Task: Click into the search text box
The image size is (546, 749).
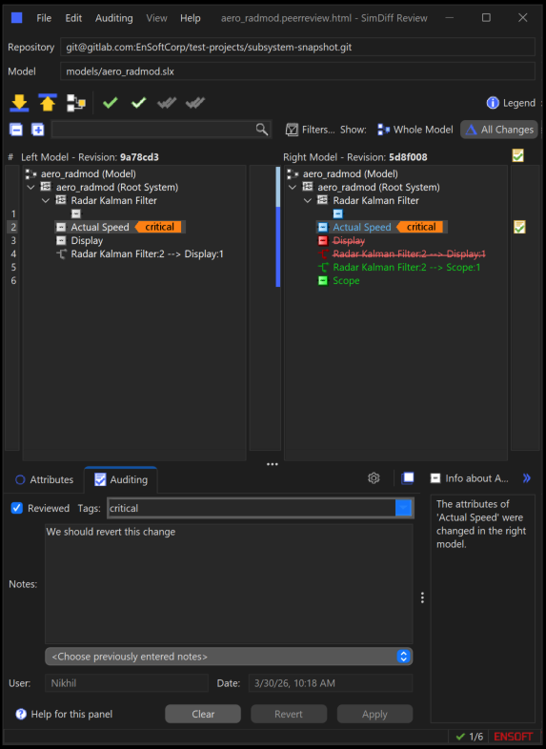Action: coord(152,130)
